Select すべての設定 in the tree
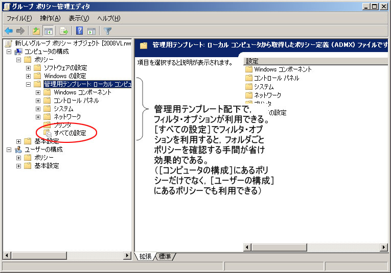Image resolution: width=391 pixels, height=273 pixels. pyautogui.click(x=70, y=133)
